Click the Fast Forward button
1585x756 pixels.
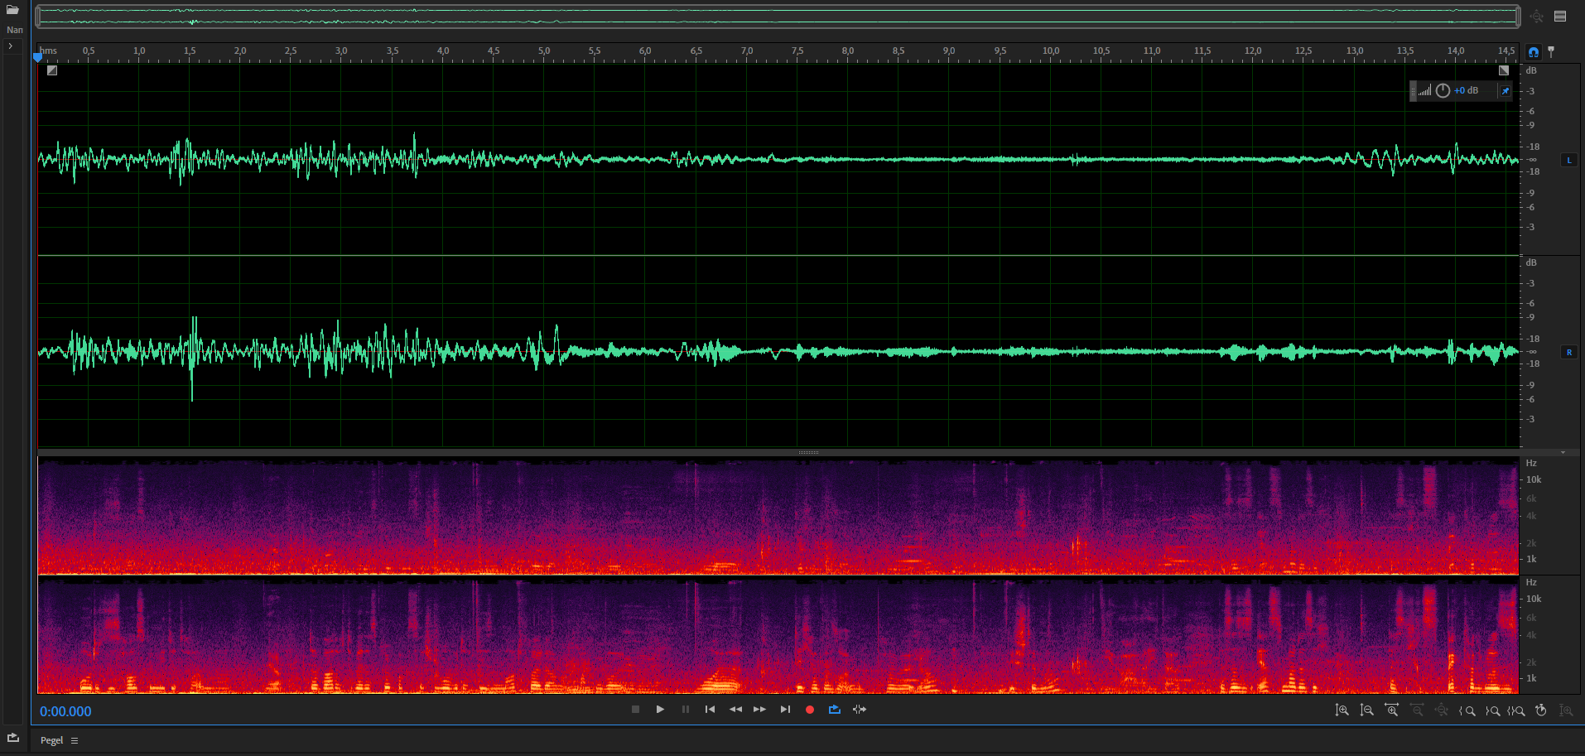point(759,710)
